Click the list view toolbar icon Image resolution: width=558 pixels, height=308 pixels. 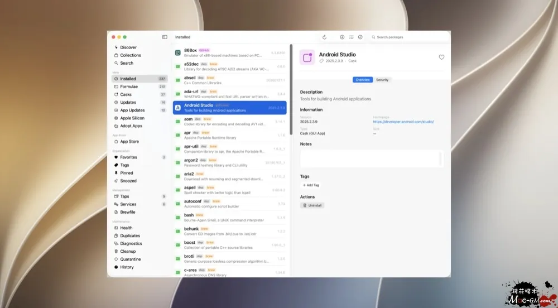point(351,37)
